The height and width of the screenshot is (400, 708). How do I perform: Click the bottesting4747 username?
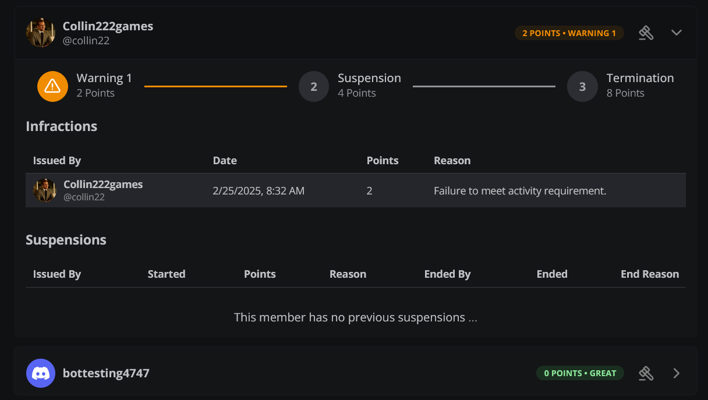[x=106, y=373]
